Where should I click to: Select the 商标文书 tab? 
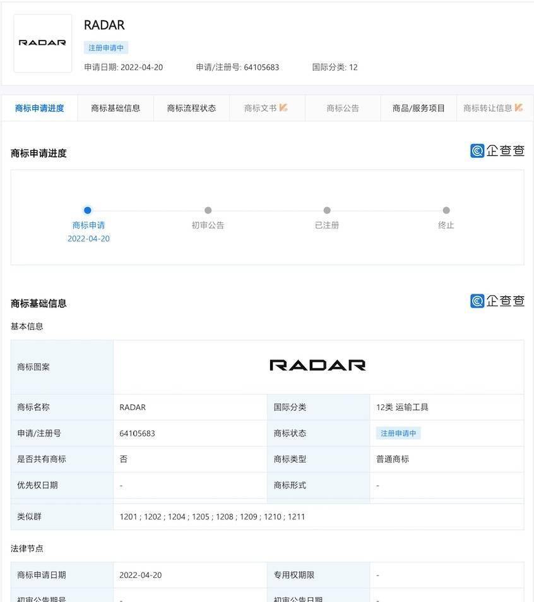266,108
